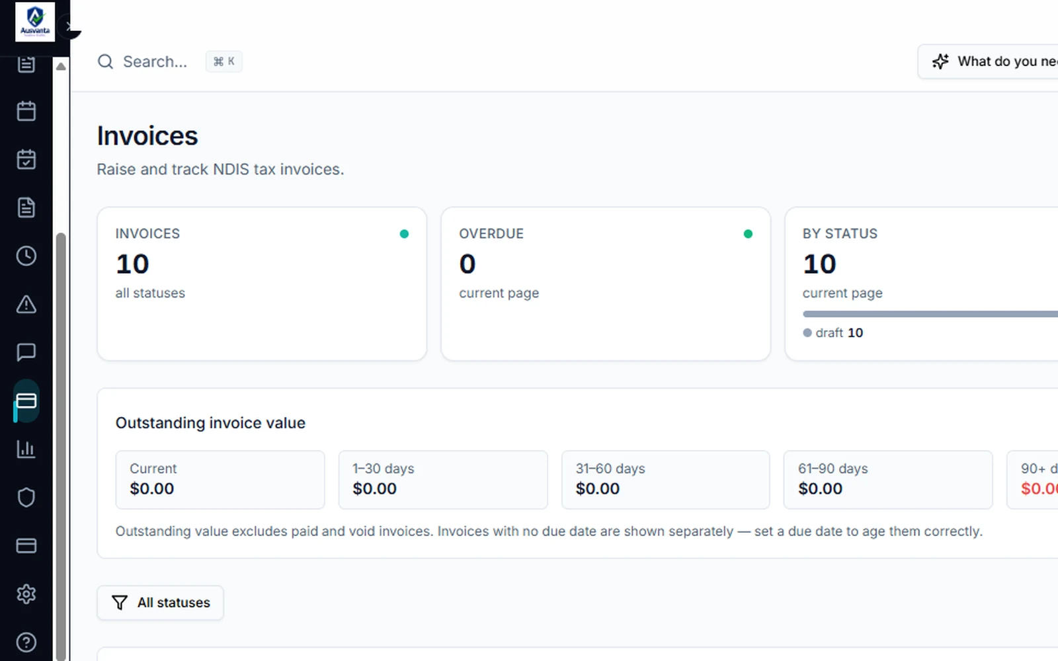Open the document page icon in the sidebar
The height and width of the screenshot is (661, 1058).
[x=26, y=208]
